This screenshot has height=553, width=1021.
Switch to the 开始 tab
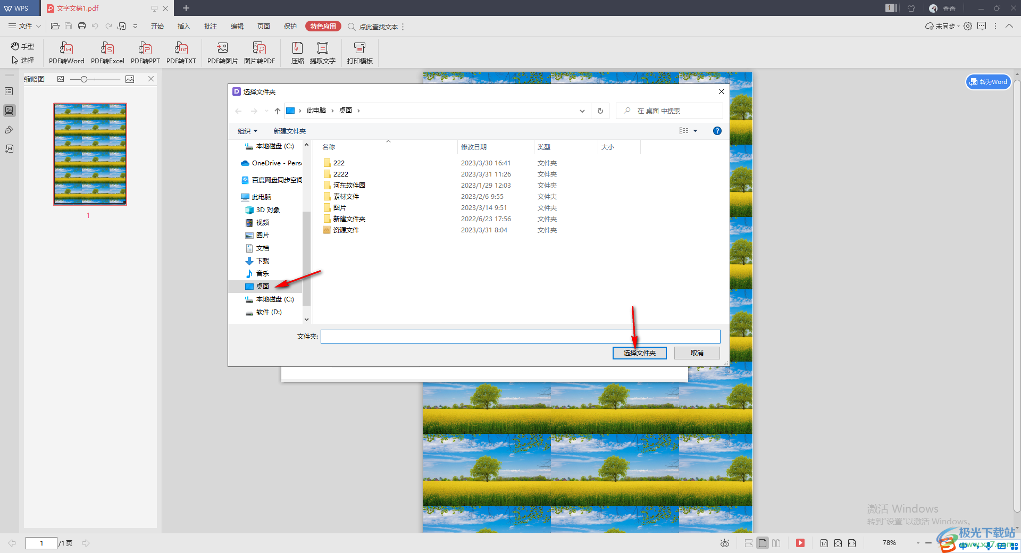(x=157, y=26)
